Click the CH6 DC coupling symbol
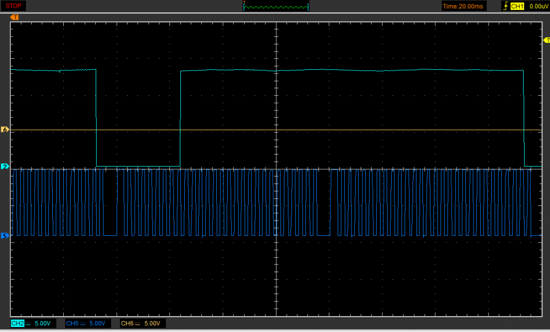The height and width of the screenshot is (332, 550). tap(137, 324)
